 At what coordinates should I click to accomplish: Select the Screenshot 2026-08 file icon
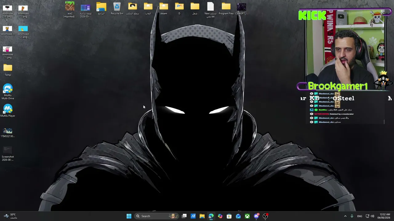[x=8, y=153]
